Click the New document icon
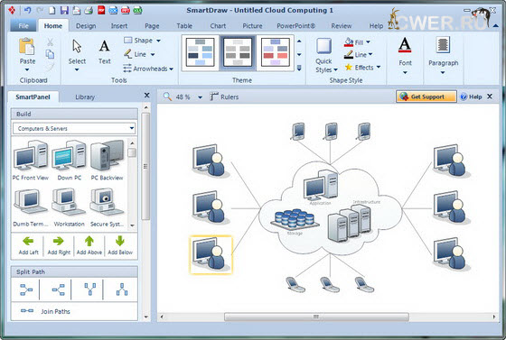Screen dimensions: 506x340 tap(52, 10)
